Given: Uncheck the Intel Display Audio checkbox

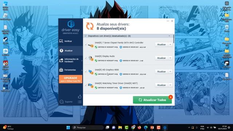Looking at the screenshot, I should (x=86, y=58).
